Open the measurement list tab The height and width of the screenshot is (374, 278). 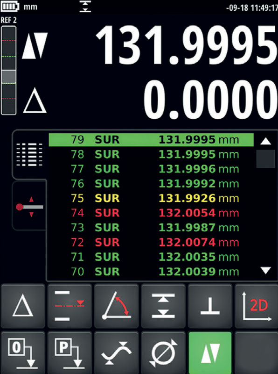coord(29,155)
